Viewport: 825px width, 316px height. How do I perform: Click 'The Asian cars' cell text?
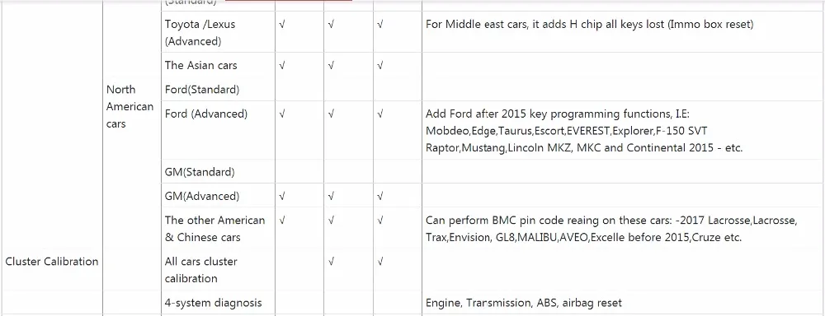(201, 65)
